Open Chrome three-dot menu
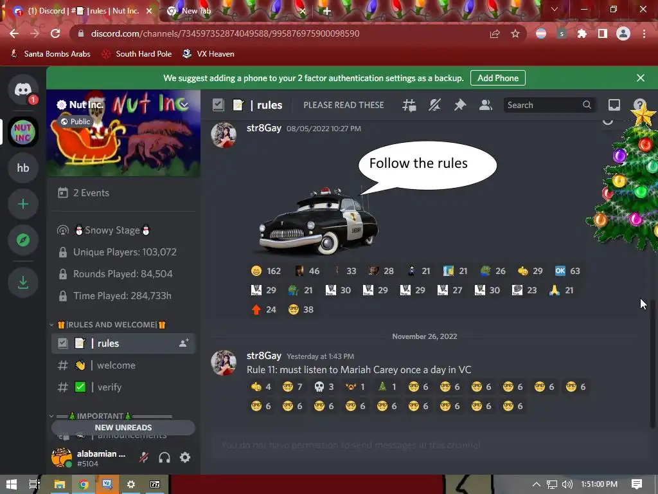This screenshot has width=658, height=494. click(x=644, y=33)
